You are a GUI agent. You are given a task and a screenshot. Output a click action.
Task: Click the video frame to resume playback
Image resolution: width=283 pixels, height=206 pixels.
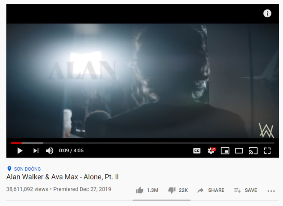(143, 80)
